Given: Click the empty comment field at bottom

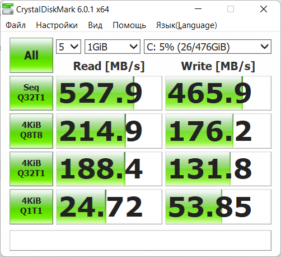Looking at the screenshot, I should click(140, 240).
